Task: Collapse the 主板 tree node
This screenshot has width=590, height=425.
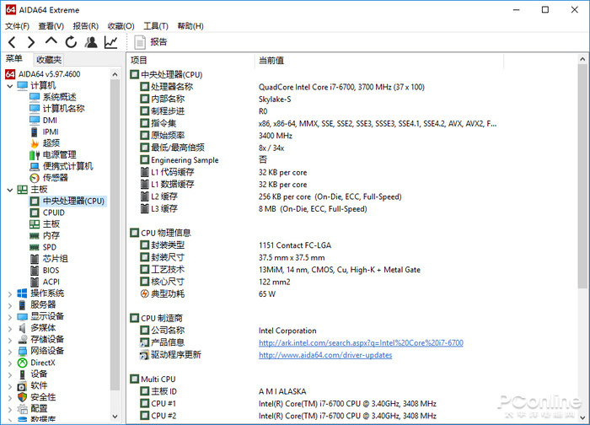Action: pyautogui.click(x=10, y=190)
